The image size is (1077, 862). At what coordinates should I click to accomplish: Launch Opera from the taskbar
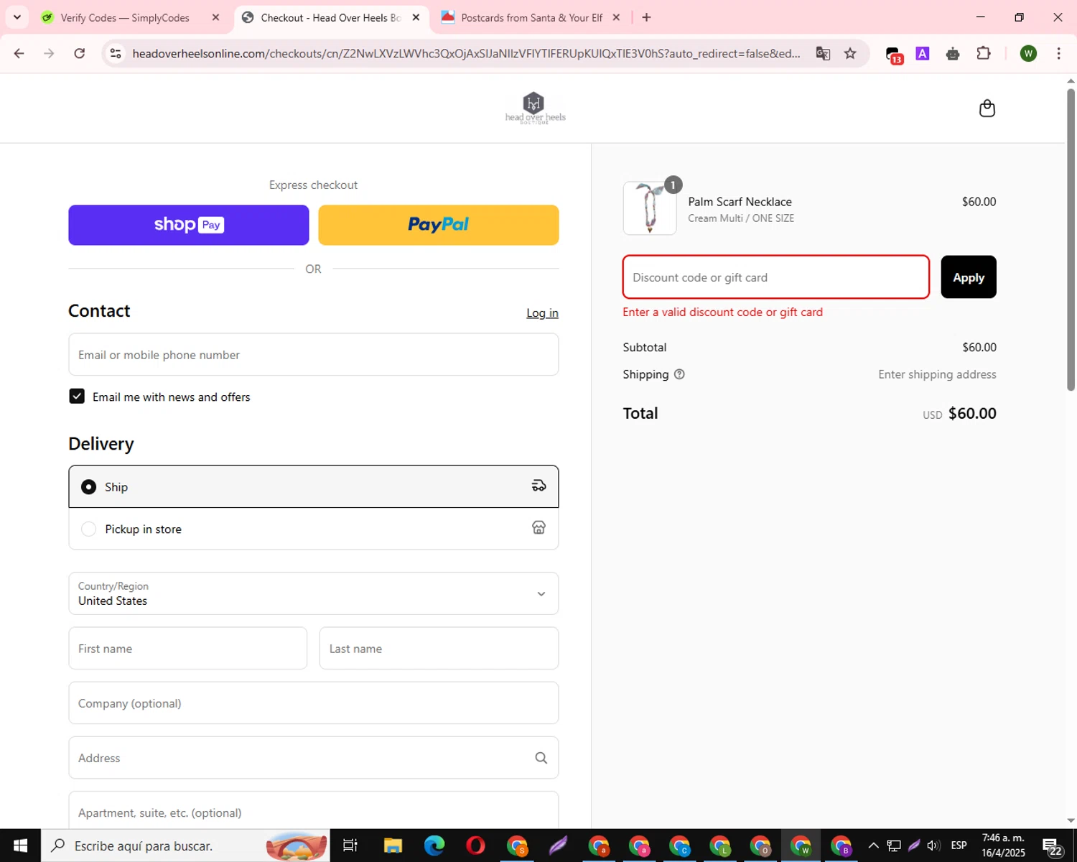475,845
